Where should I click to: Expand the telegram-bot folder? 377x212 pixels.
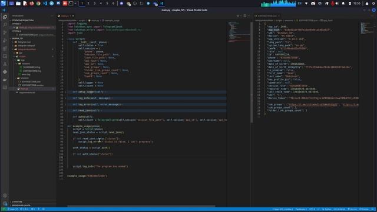24,42
